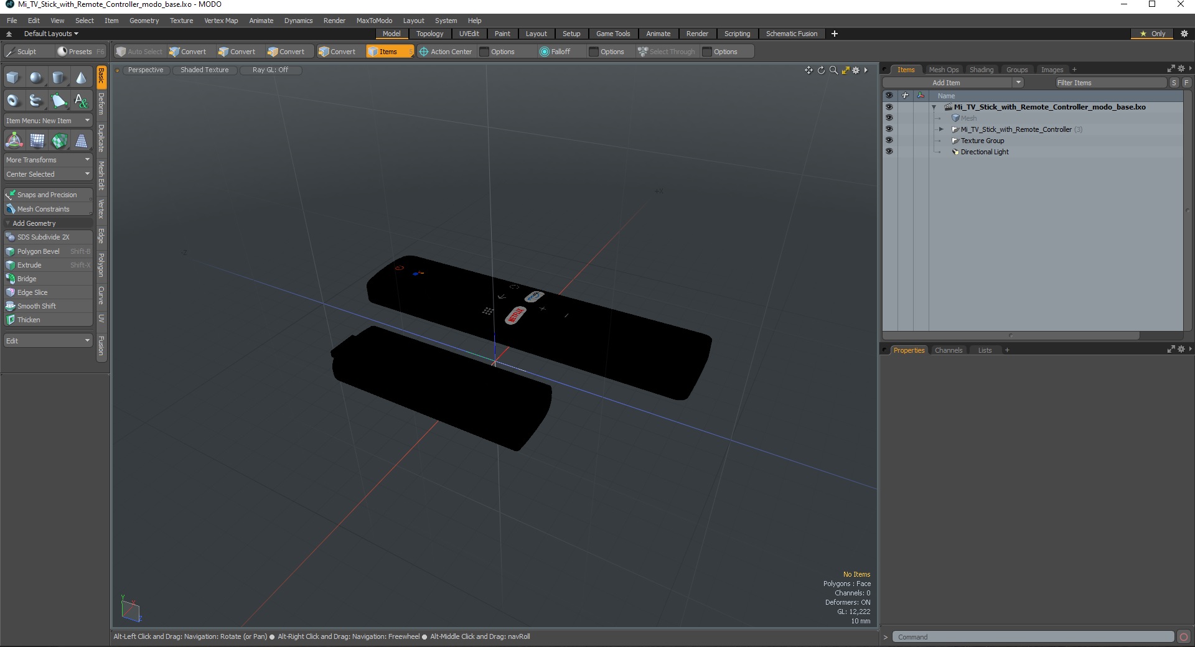Open the Presets browser

point(80,52)
